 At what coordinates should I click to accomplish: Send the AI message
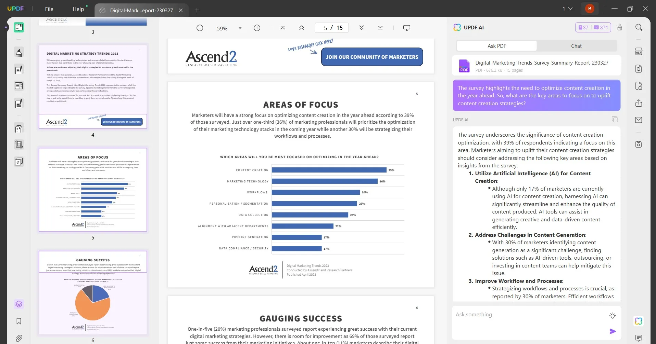click(613, 331)
